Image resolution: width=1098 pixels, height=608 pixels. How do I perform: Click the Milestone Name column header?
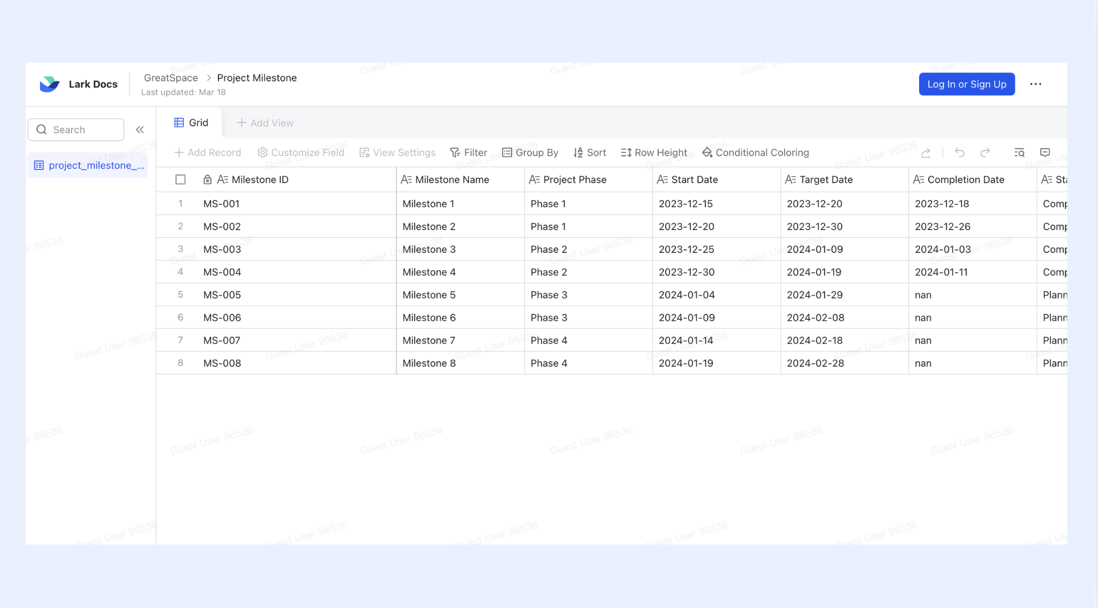coord(460,179)
